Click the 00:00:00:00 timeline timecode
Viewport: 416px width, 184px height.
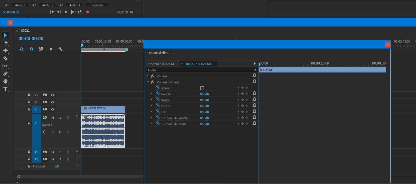[x=31, y=39]
